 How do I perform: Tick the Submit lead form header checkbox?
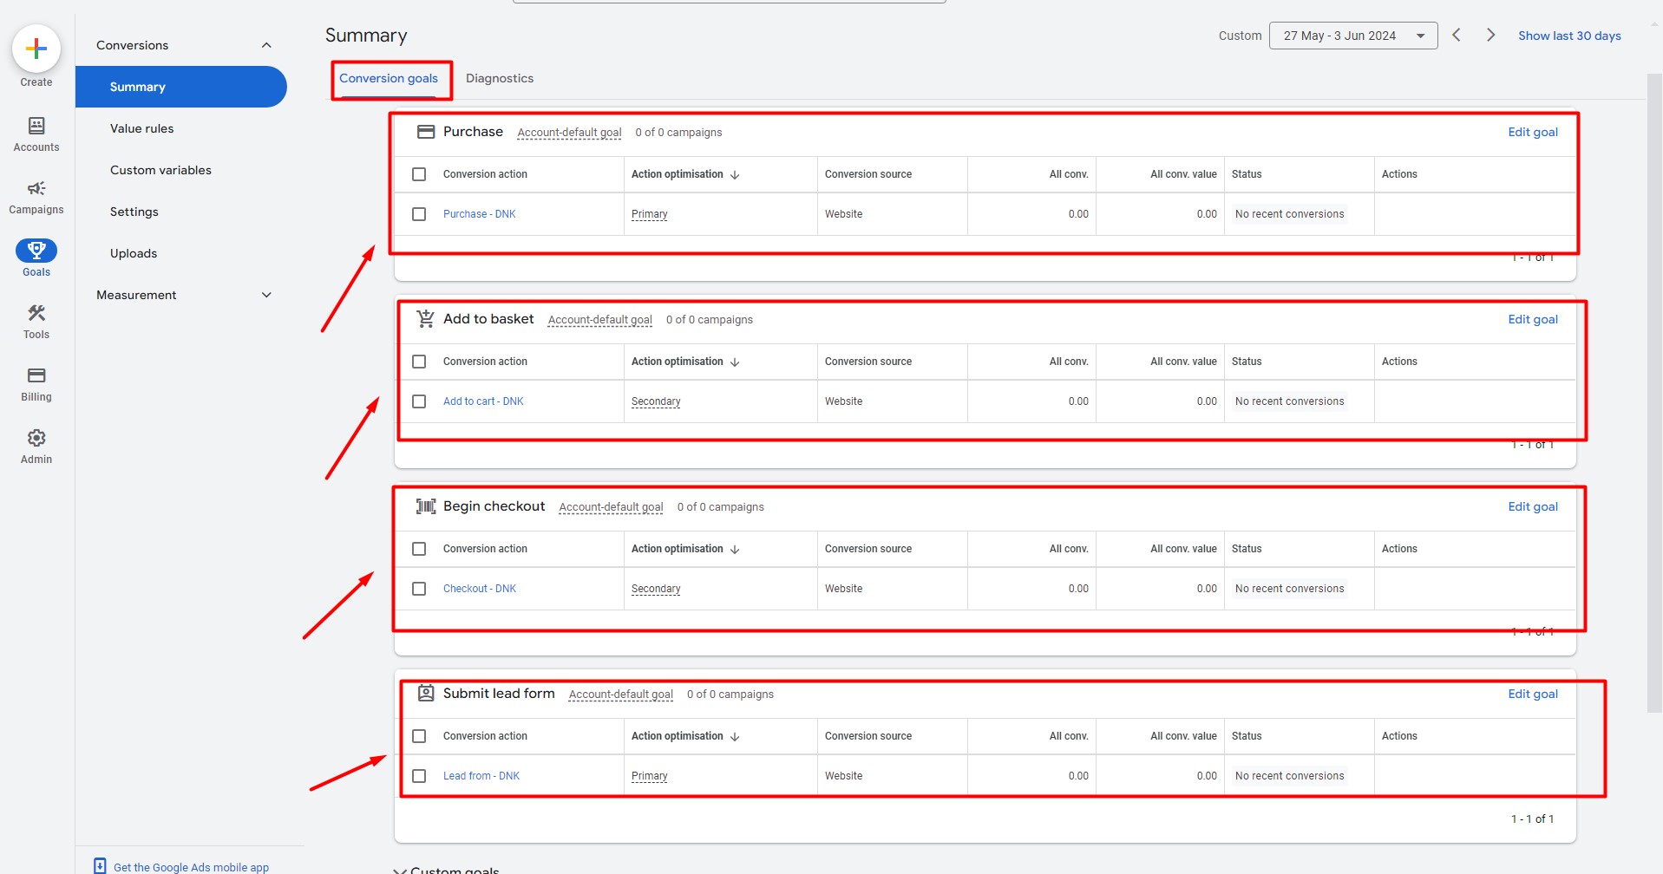coord(419,736)
